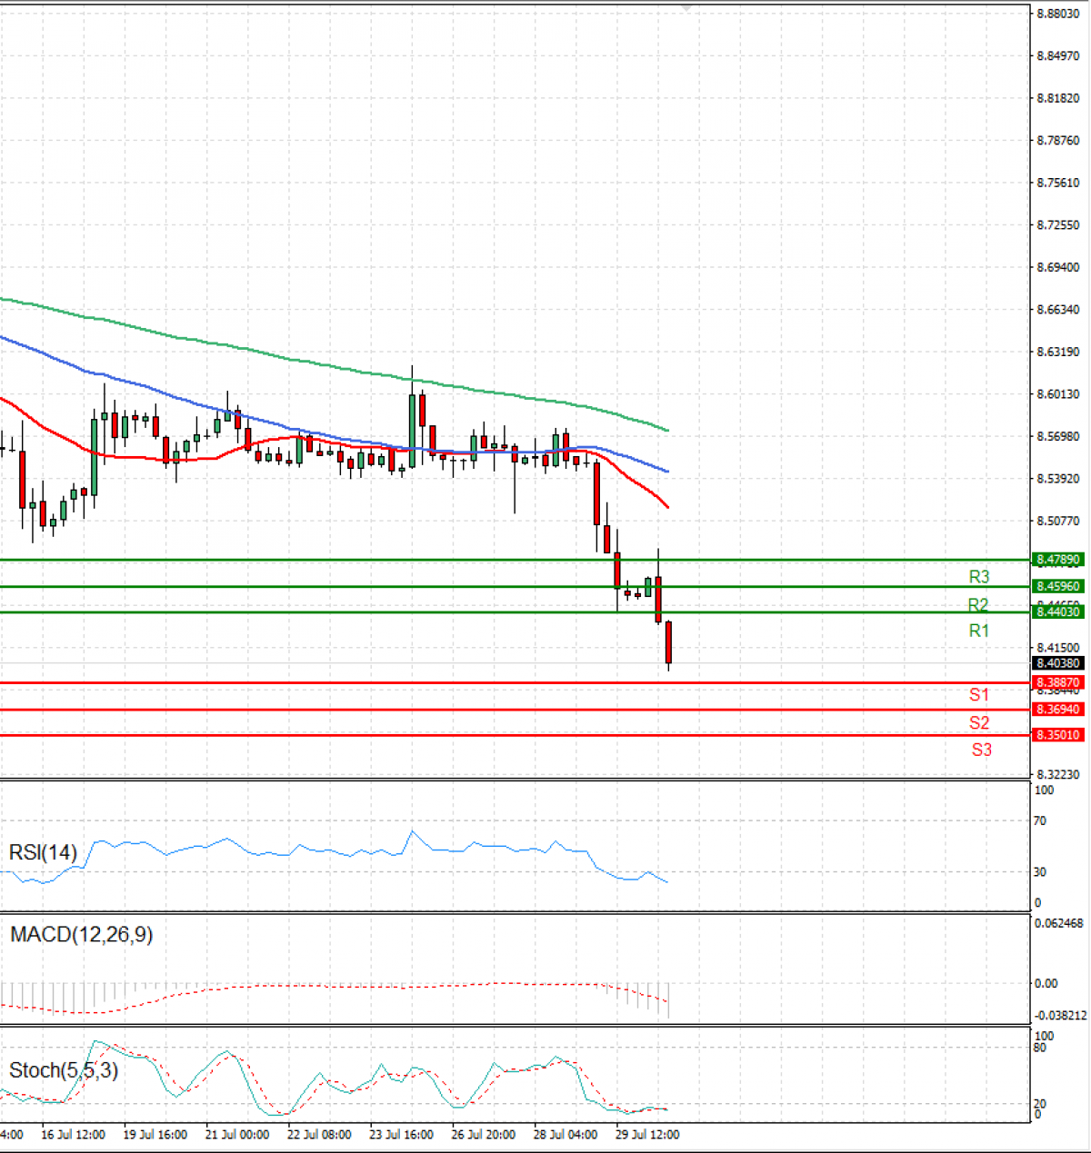
Task: Select the black 8.40380 current price tag
Action: tap(1058, 663)
